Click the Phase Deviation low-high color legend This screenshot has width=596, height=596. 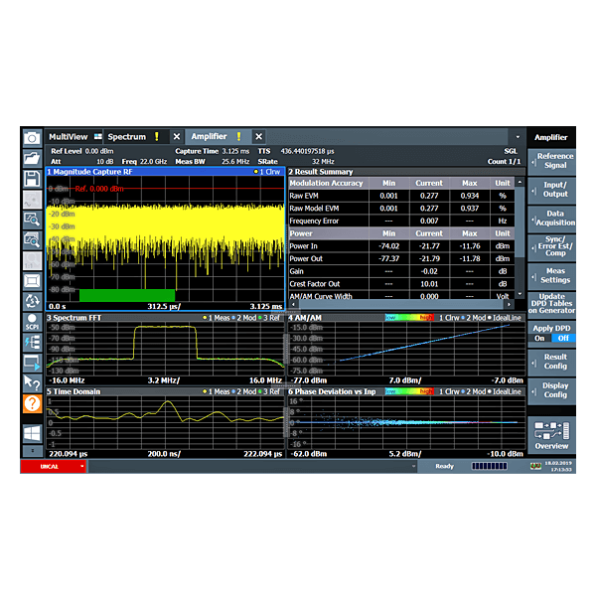click(409, 391)
